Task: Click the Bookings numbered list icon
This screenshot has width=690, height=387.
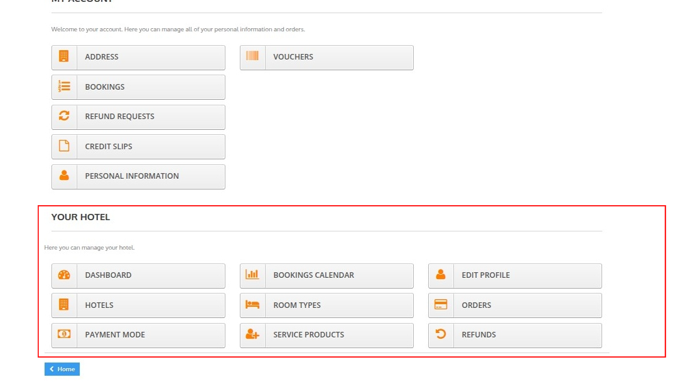Action: pyautogui.click(x=64, y=86)
